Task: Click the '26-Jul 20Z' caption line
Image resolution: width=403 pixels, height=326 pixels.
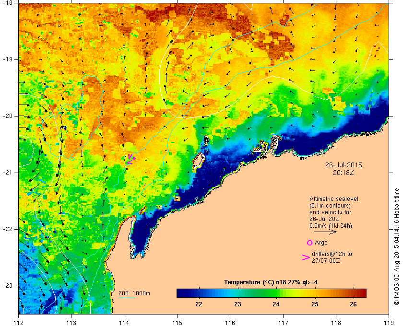Action: [x=324, y=219]
